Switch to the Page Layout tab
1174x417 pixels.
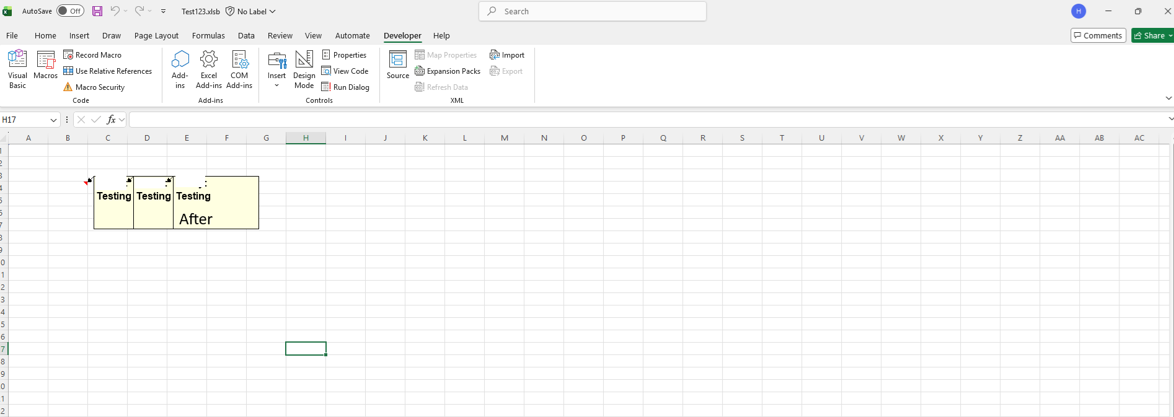click(x=156, y=35)
